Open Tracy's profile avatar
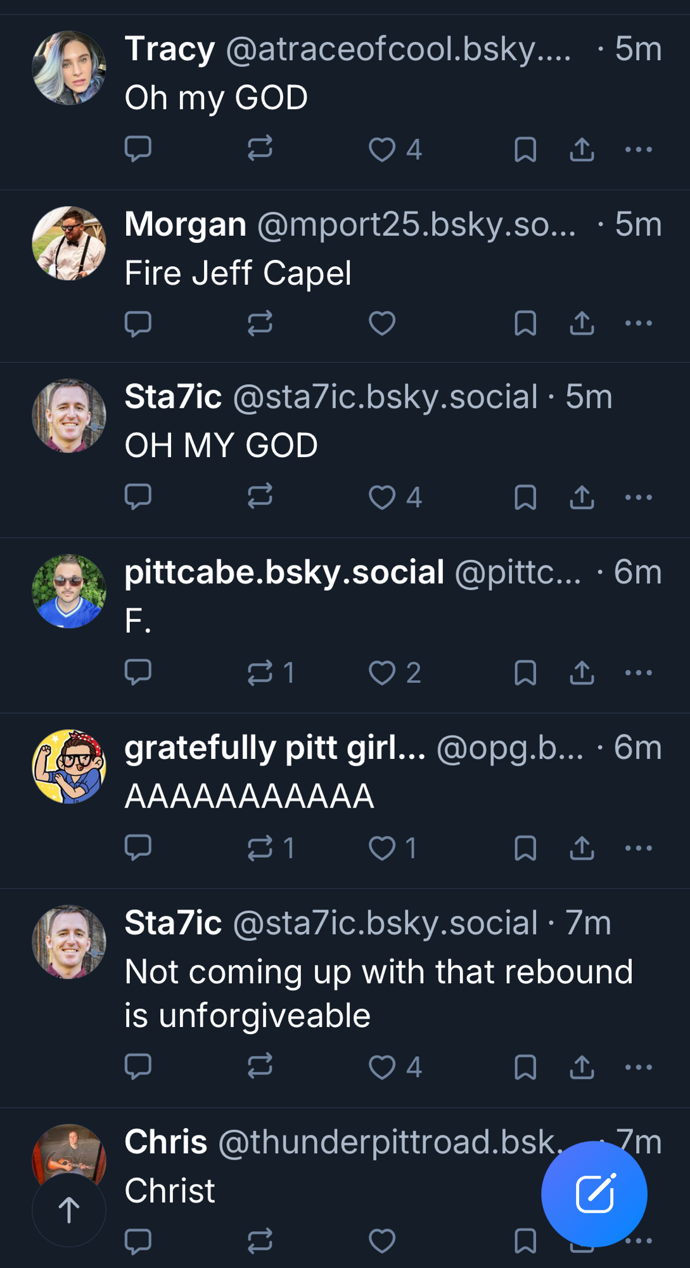Image resolution: width=690 pixels, height=1268 pixels. [69, 68]
